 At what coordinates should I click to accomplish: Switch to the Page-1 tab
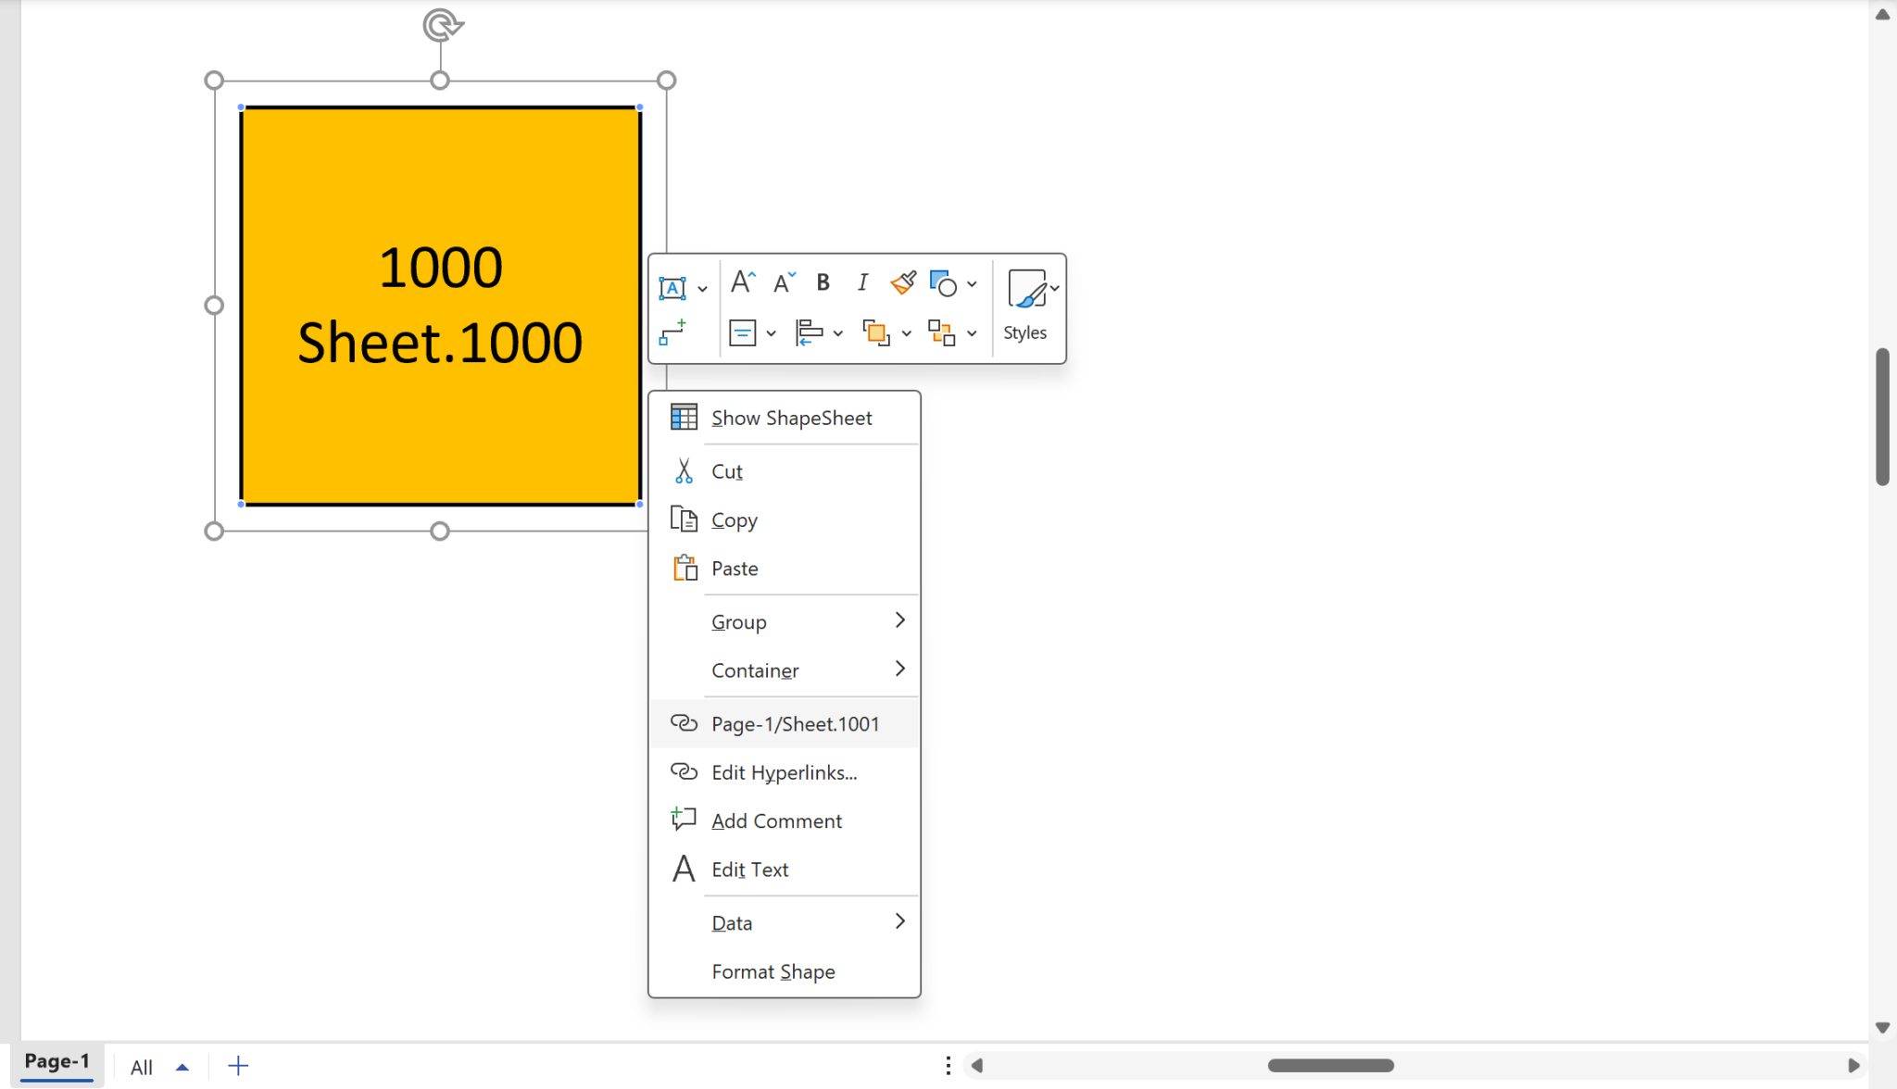tap(57, 1062)
